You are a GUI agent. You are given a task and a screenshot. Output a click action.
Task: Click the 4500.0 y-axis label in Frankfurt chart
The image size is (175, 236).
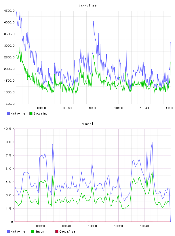coord(9,11)
